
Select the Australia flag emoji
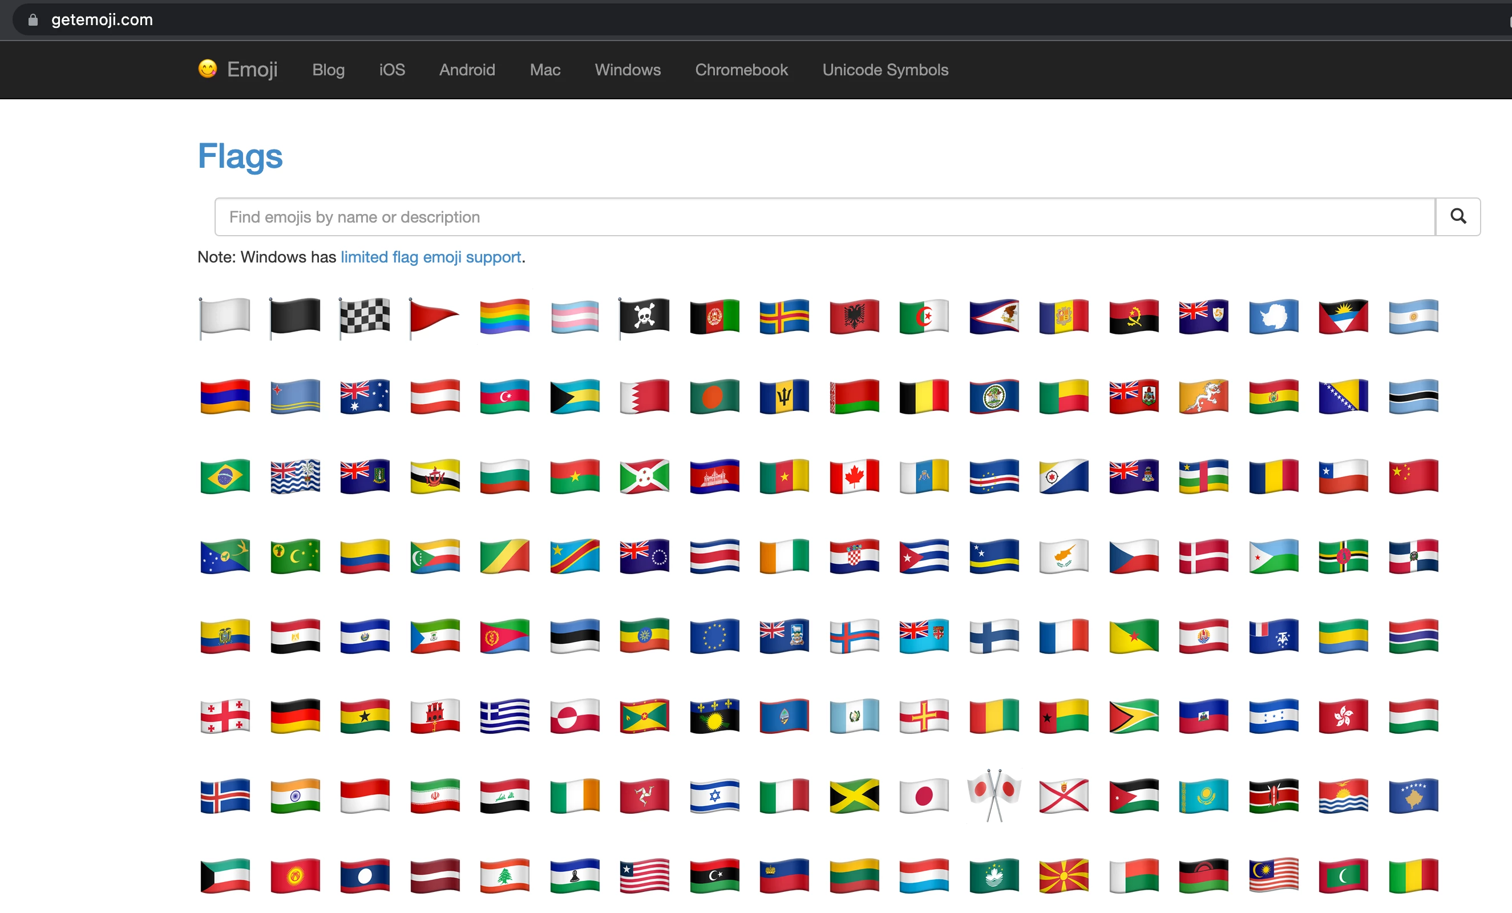[365, 397]
